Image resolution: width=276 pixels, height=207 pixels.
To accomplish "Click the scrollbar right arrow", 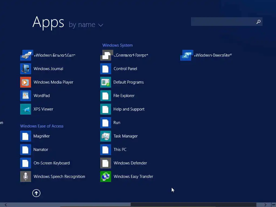I will tap(265, 205).
